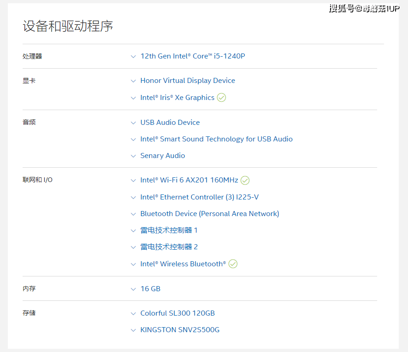Expand the 12th Gen Intel Core i5-1240P chevron

(x=133, y=56)
